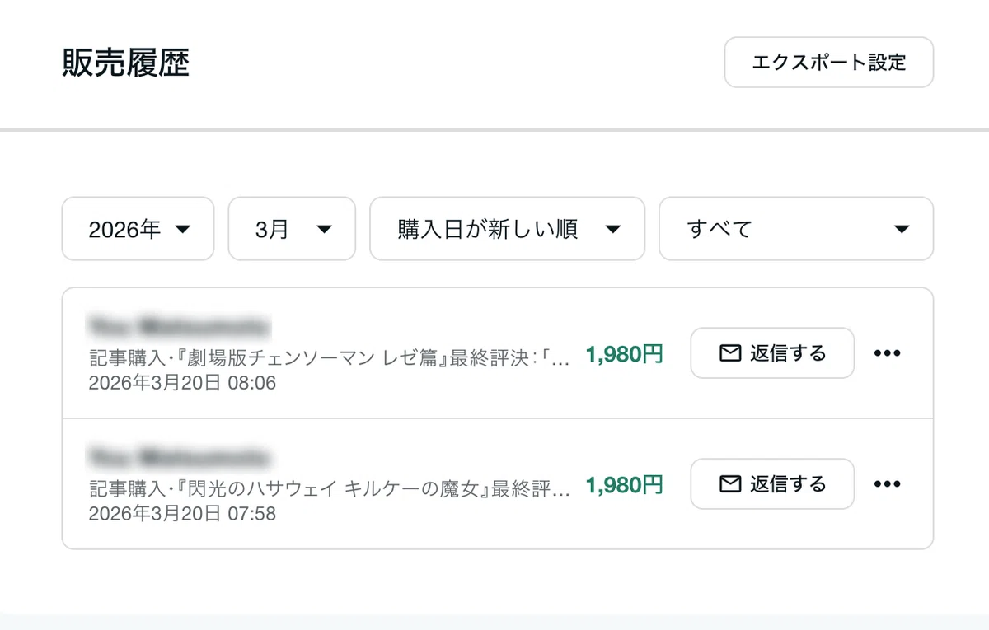989x630 pixels.
Task: Click the blurred buyer name in first row
Action: 178,326
